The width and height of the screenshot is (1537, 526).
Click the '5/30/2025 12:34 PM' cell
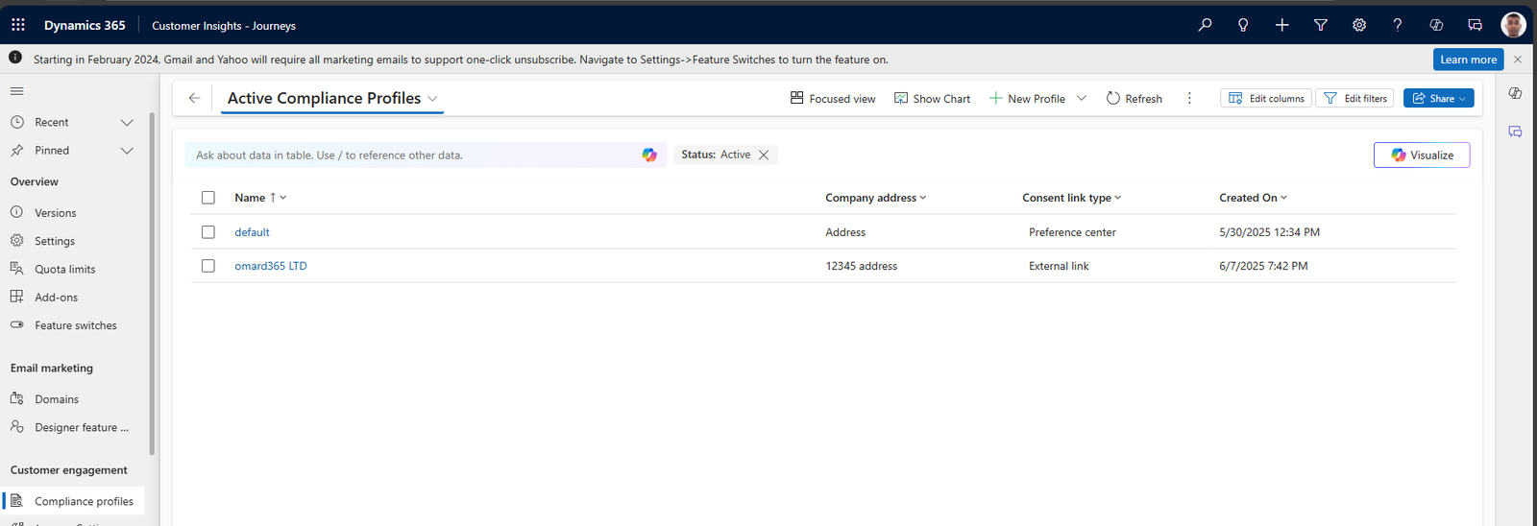[x=1269, y=232]
